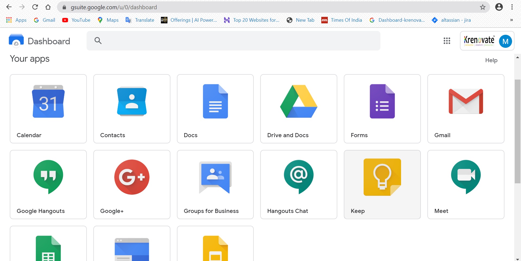Open the Krenovate account avatar M
The height and width of the screenshot is (261, 521).
[x=506, y=41]
